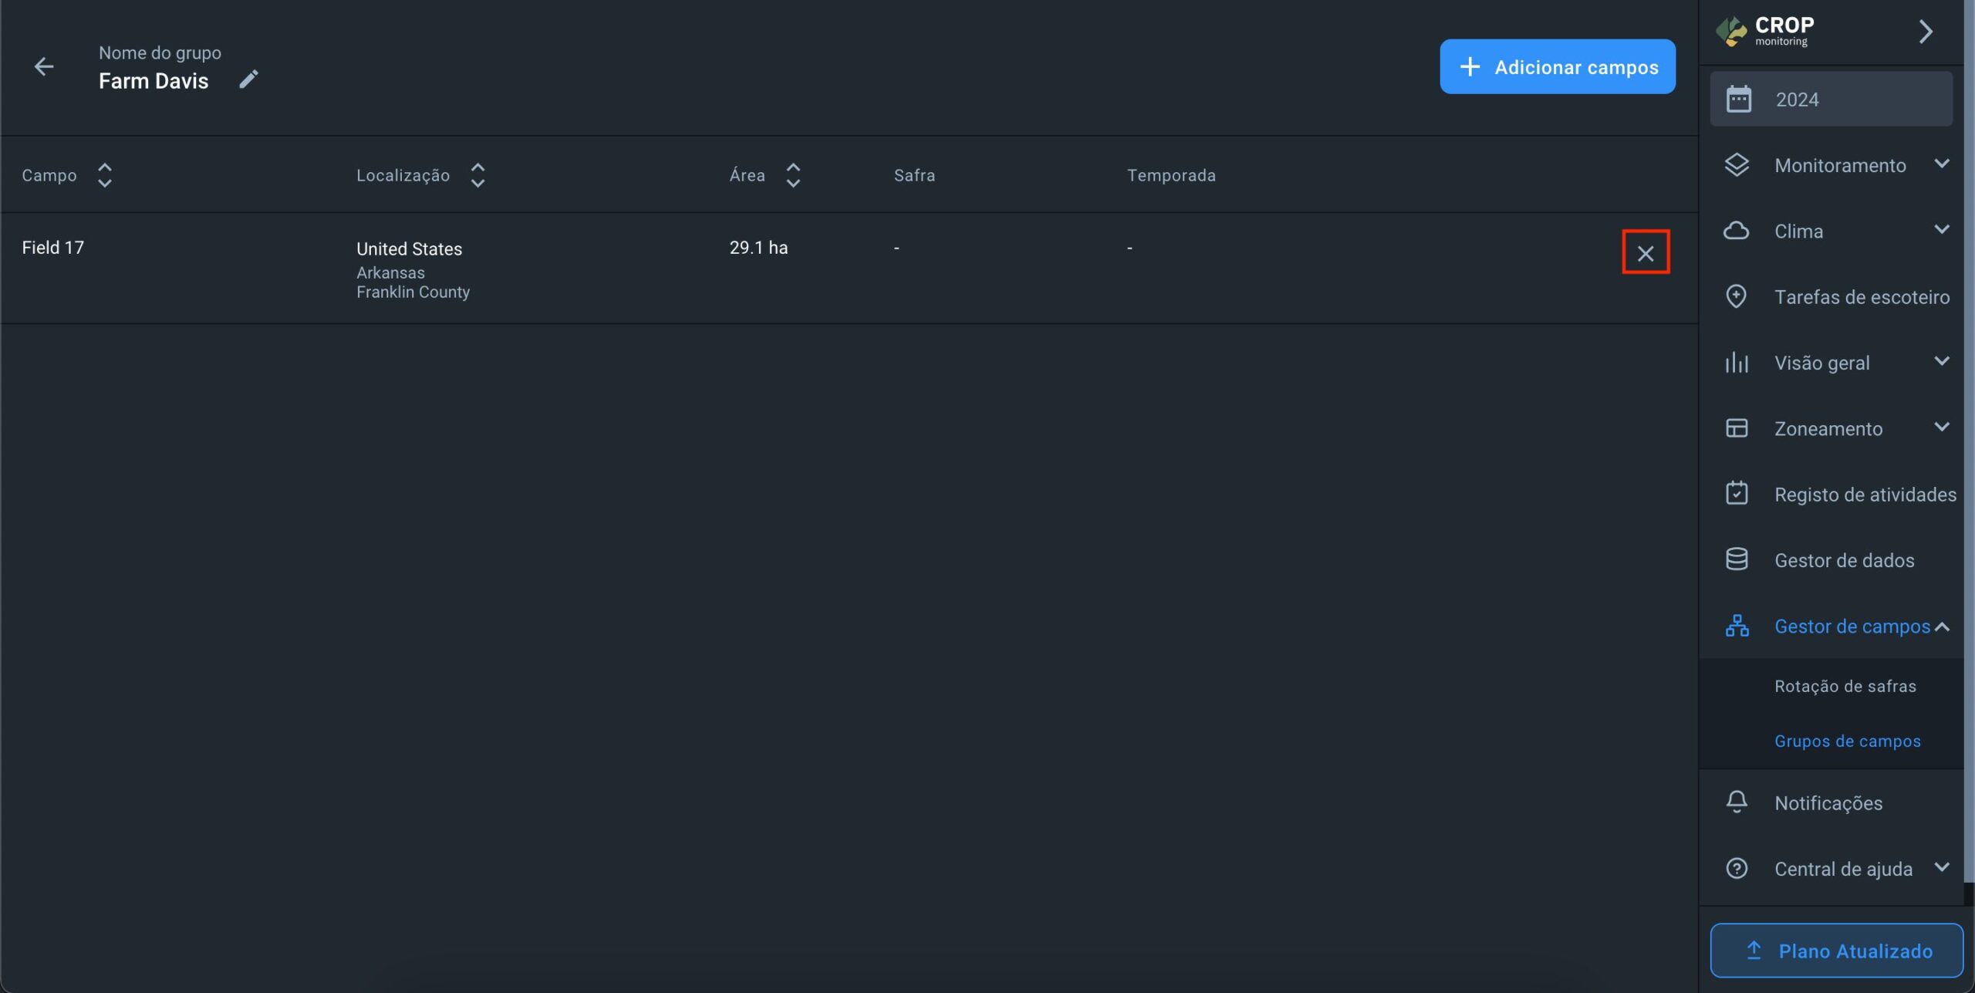Screen dimensions: 1975x993
Task: Sort table by Área column
Action: 792,175
